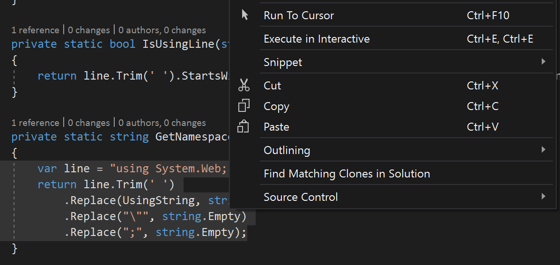Open the Snippet menu entry
Viewport: 560px width, 265px height.
click(393, 62)
